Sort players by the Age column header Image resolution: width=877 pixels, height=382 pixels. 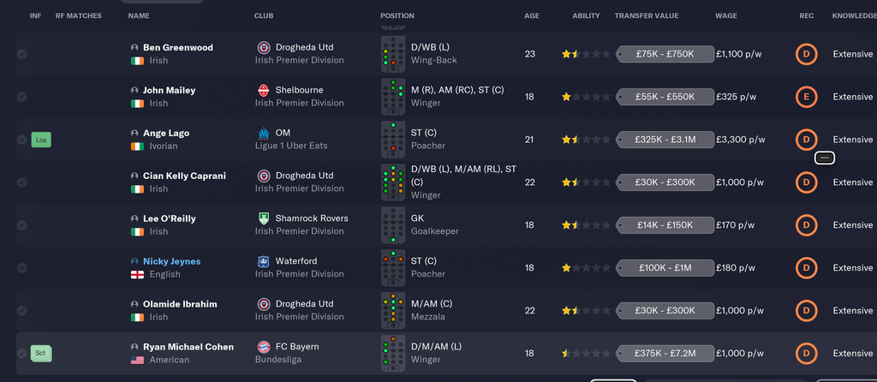[x=532, y=15]
